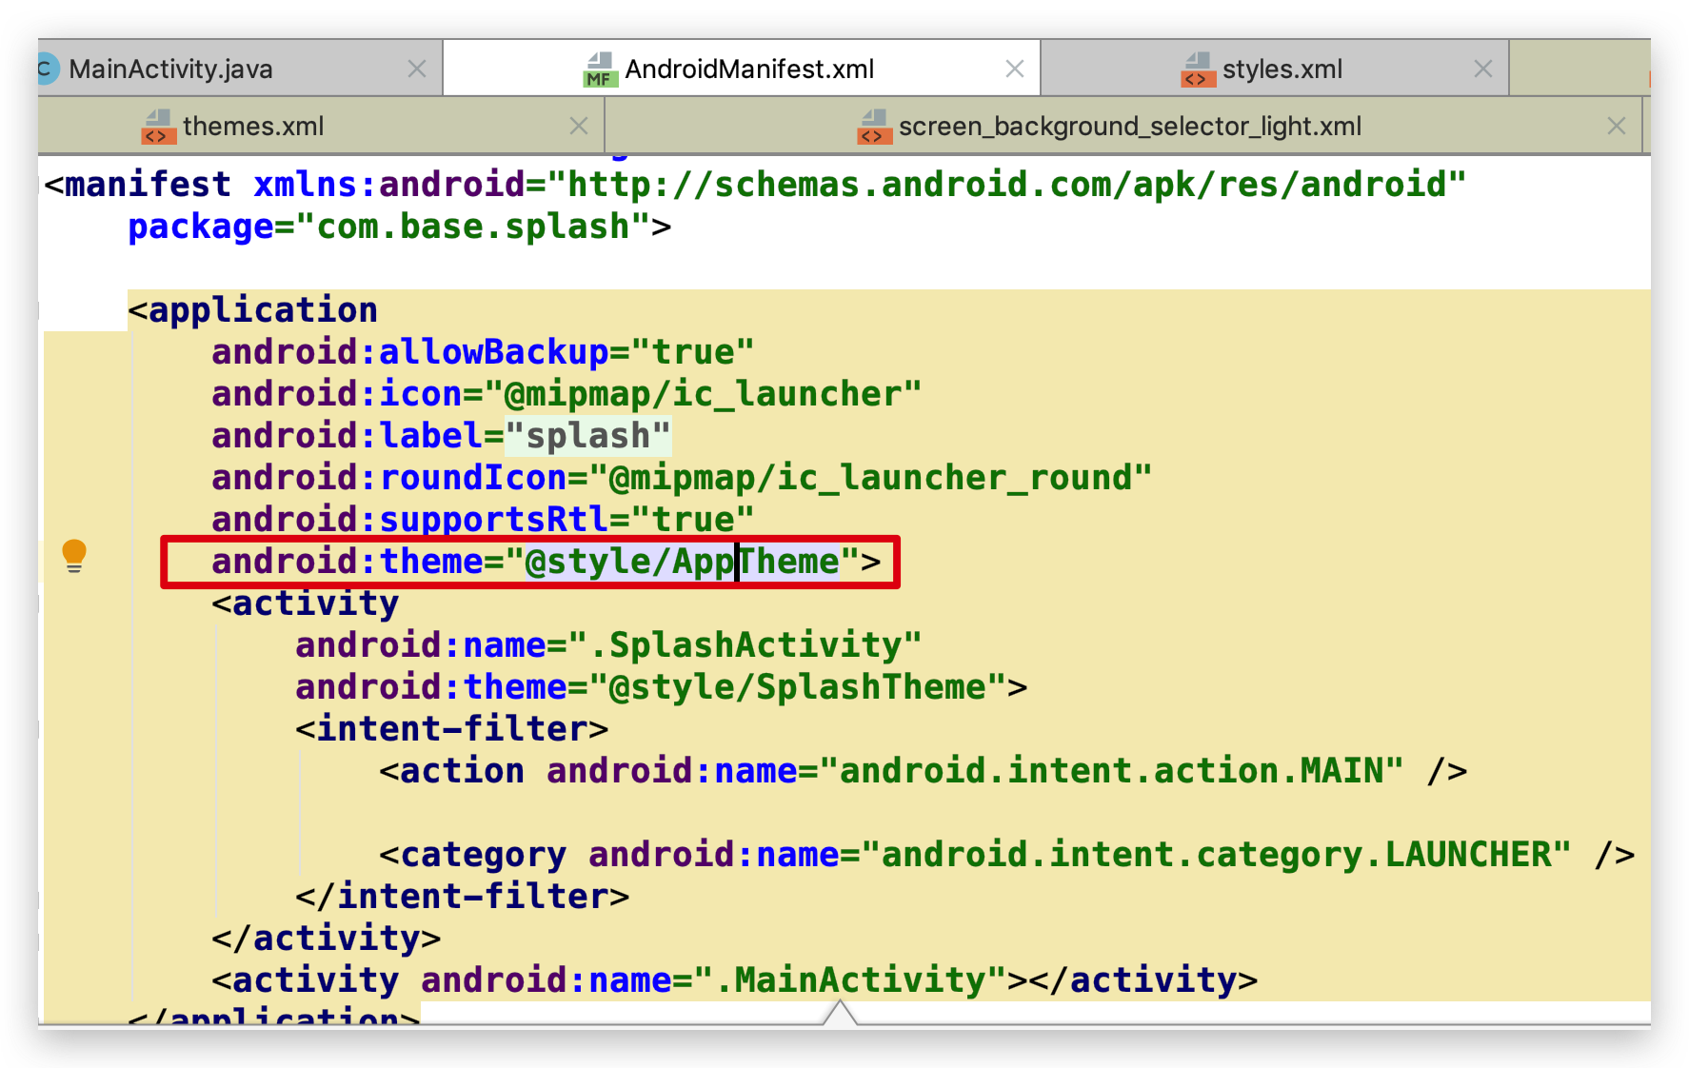Screen dimensions: 1689x1068
Task: Open the styles.xml tab
Action: point(1275,69)
